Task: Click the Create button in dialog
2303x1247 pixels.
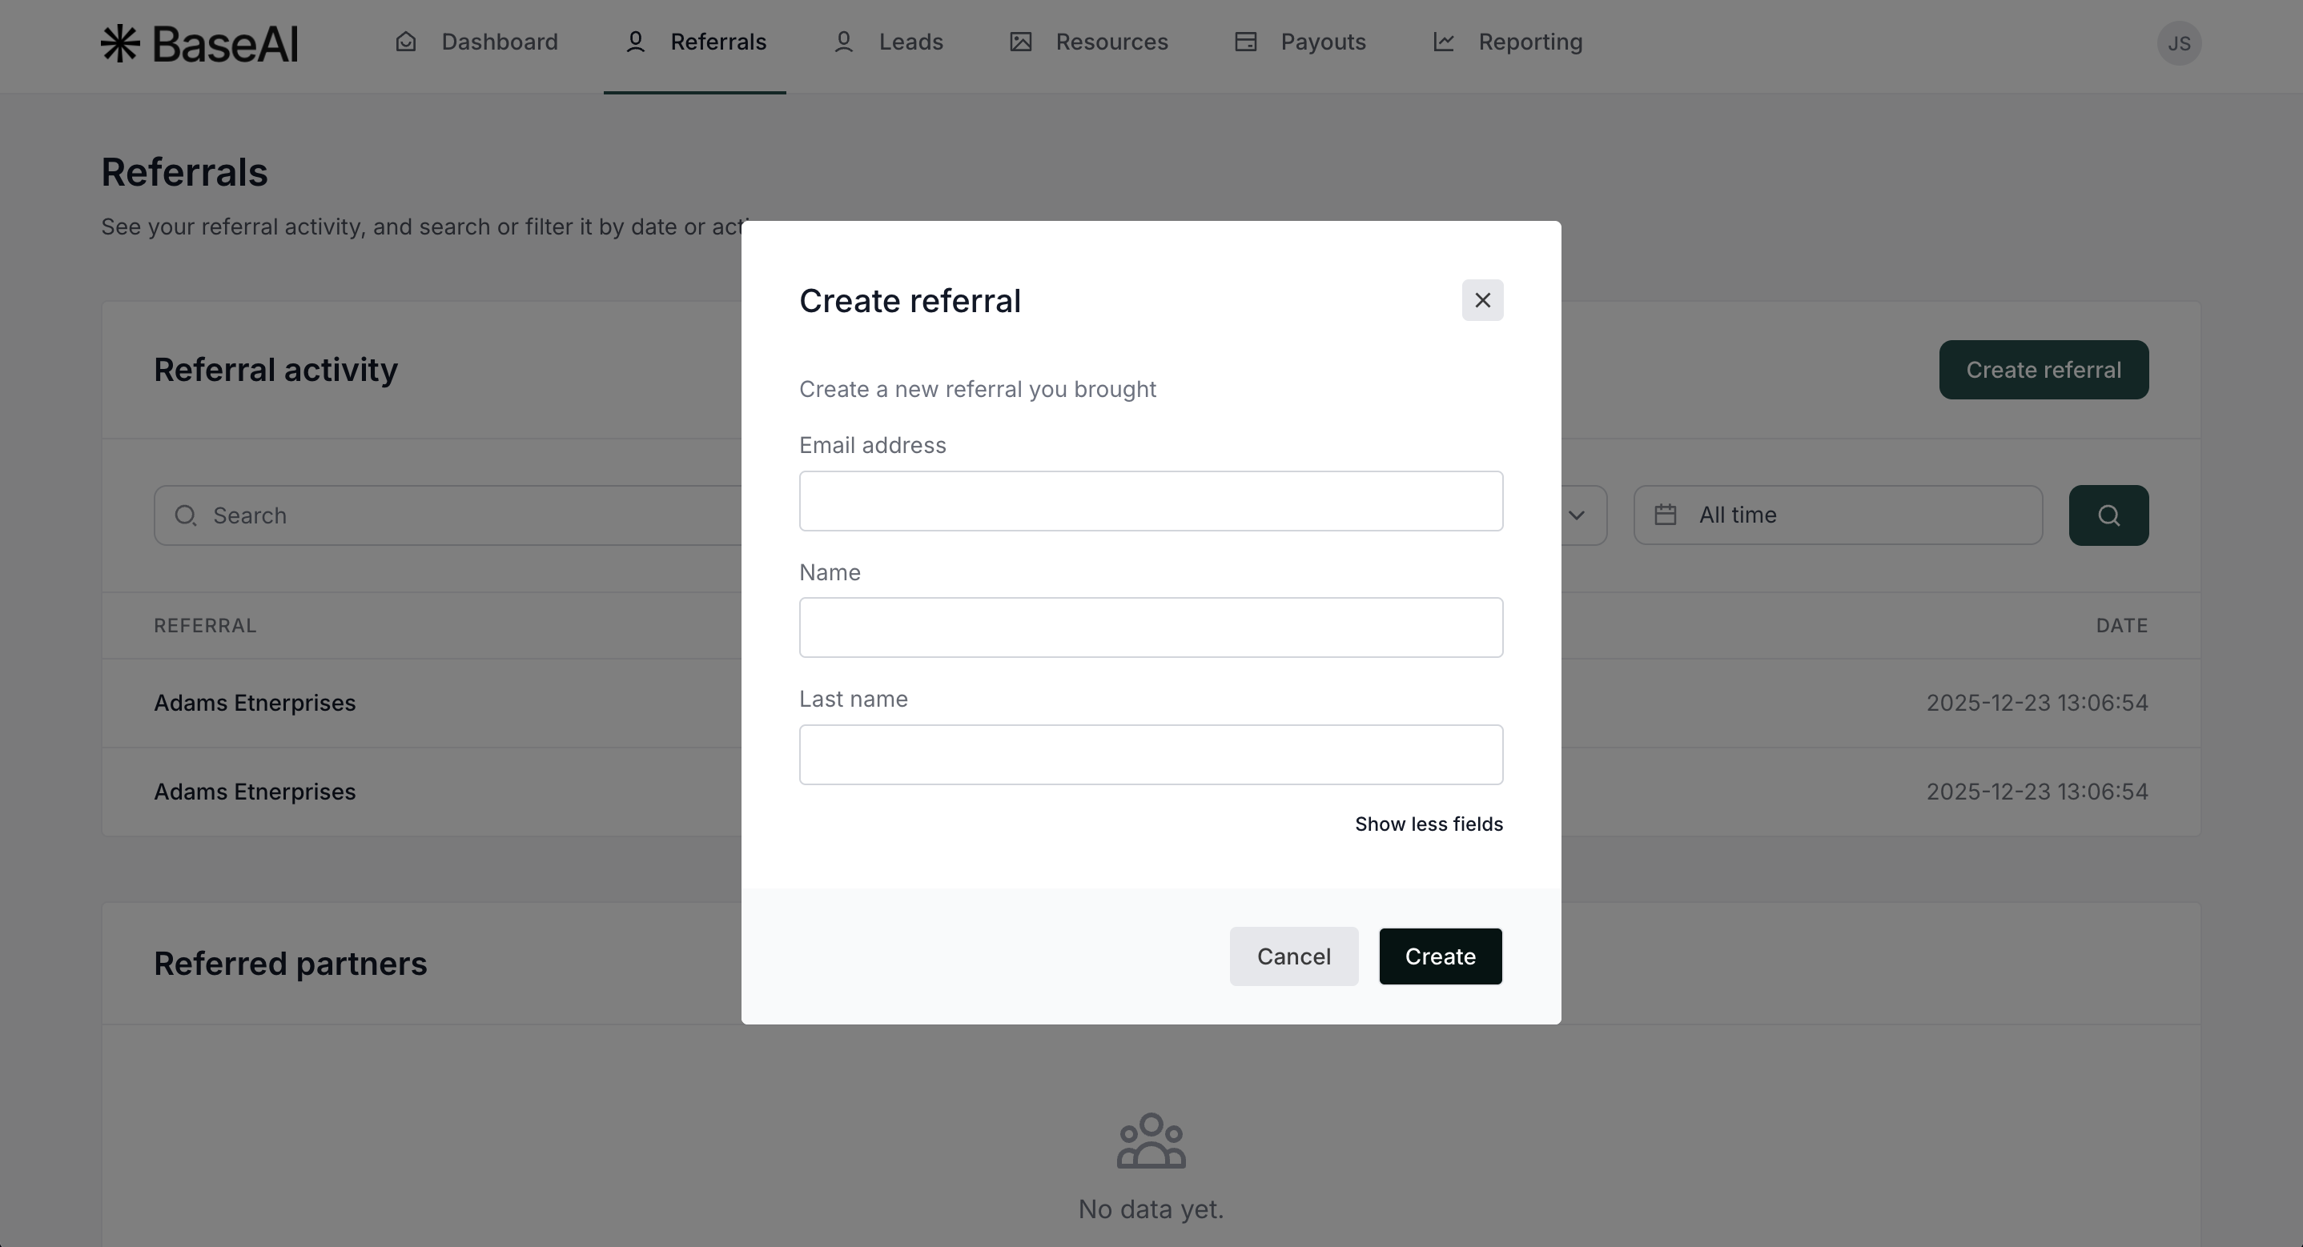Action: pyautogui.click(x=1441, y=956)
